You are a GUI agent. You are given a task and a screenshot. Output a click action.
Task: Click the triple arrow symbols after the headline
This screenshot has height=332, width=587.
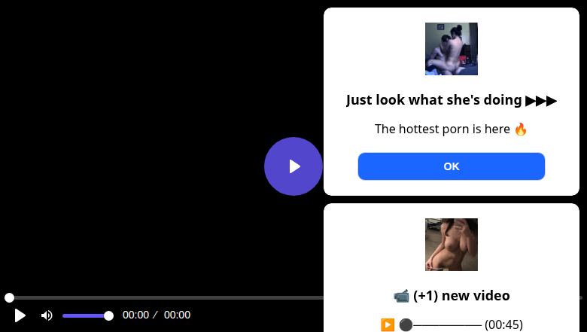pos(541,101)
